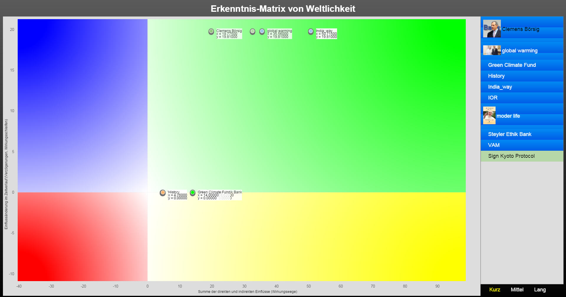Switch to the Lang time horizon tab

[x=540, y=290]
